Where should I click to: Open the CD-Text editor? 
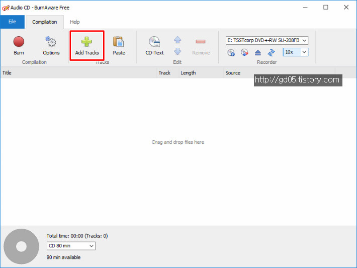click(154, 46)
